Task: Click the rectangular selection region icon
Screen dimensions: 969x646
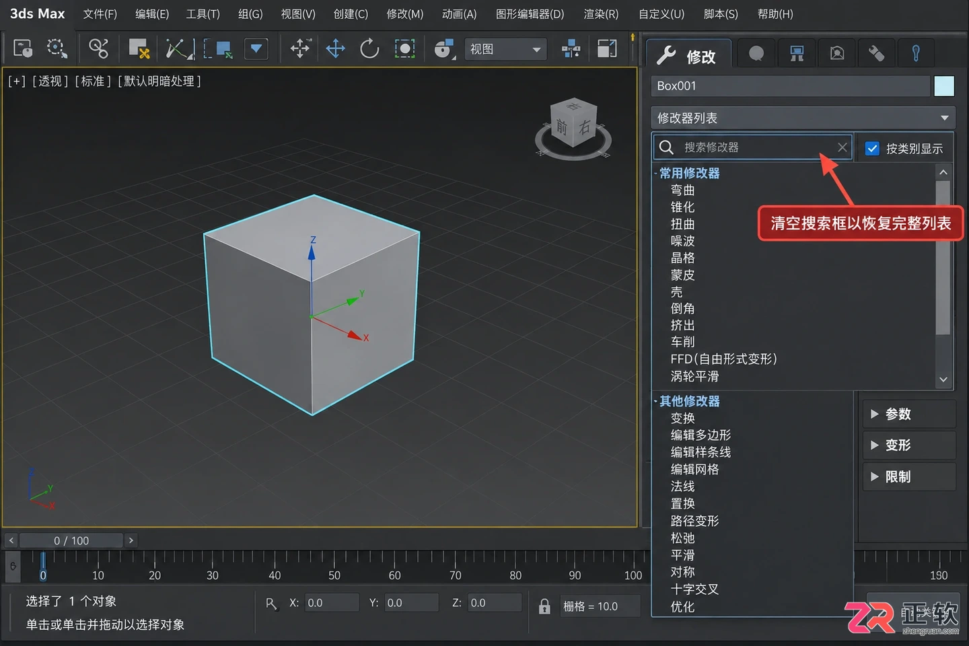Action: pyautogui.click(x=217, y=48)
